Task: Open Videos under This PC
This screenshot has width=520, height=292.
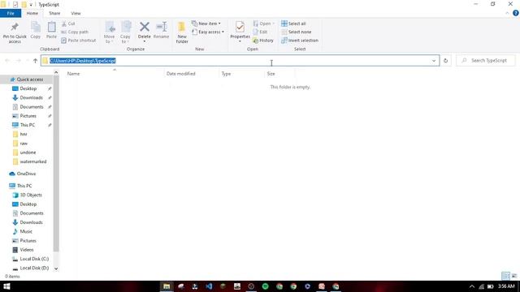Action: [x=27, y=250]
